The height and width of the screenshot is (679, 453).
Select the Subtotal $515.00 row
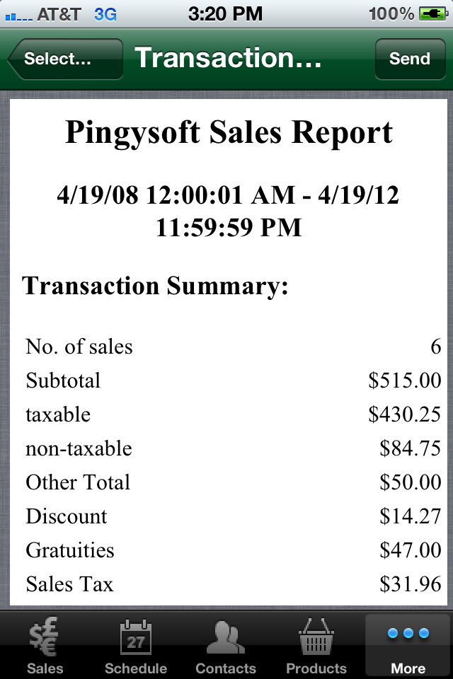(x=233, y=381)
